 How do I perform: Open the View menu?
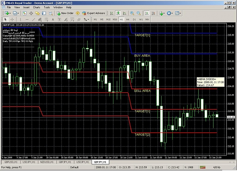click(x=17, y=7)
